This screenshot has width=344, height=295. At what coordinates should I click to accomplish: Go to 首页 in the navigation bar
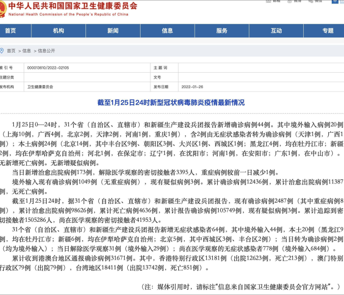[x=10, y=31]
